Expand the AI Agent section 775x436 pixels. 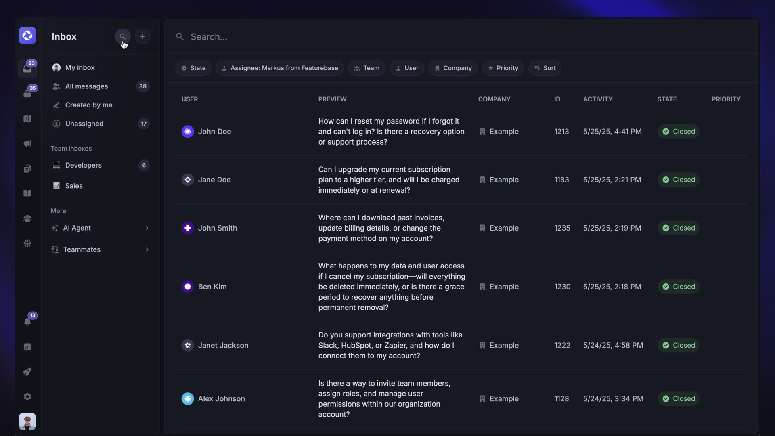[x=100, y=228]
